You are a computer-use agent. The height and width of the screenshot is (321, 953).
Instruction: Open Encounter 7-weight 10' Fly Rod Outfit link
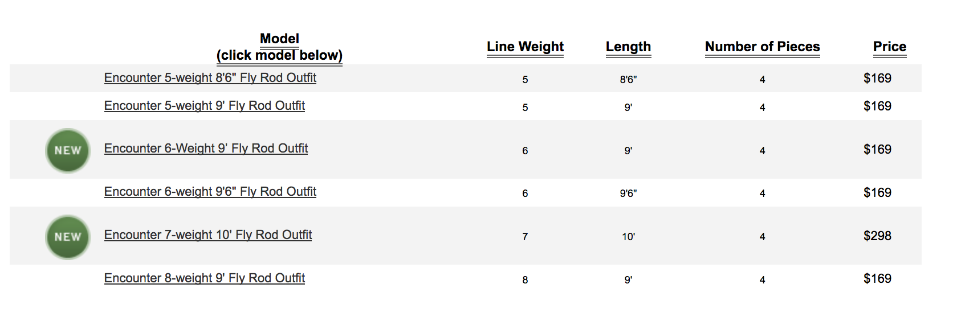pyautogui.click(x=207, y=235)
